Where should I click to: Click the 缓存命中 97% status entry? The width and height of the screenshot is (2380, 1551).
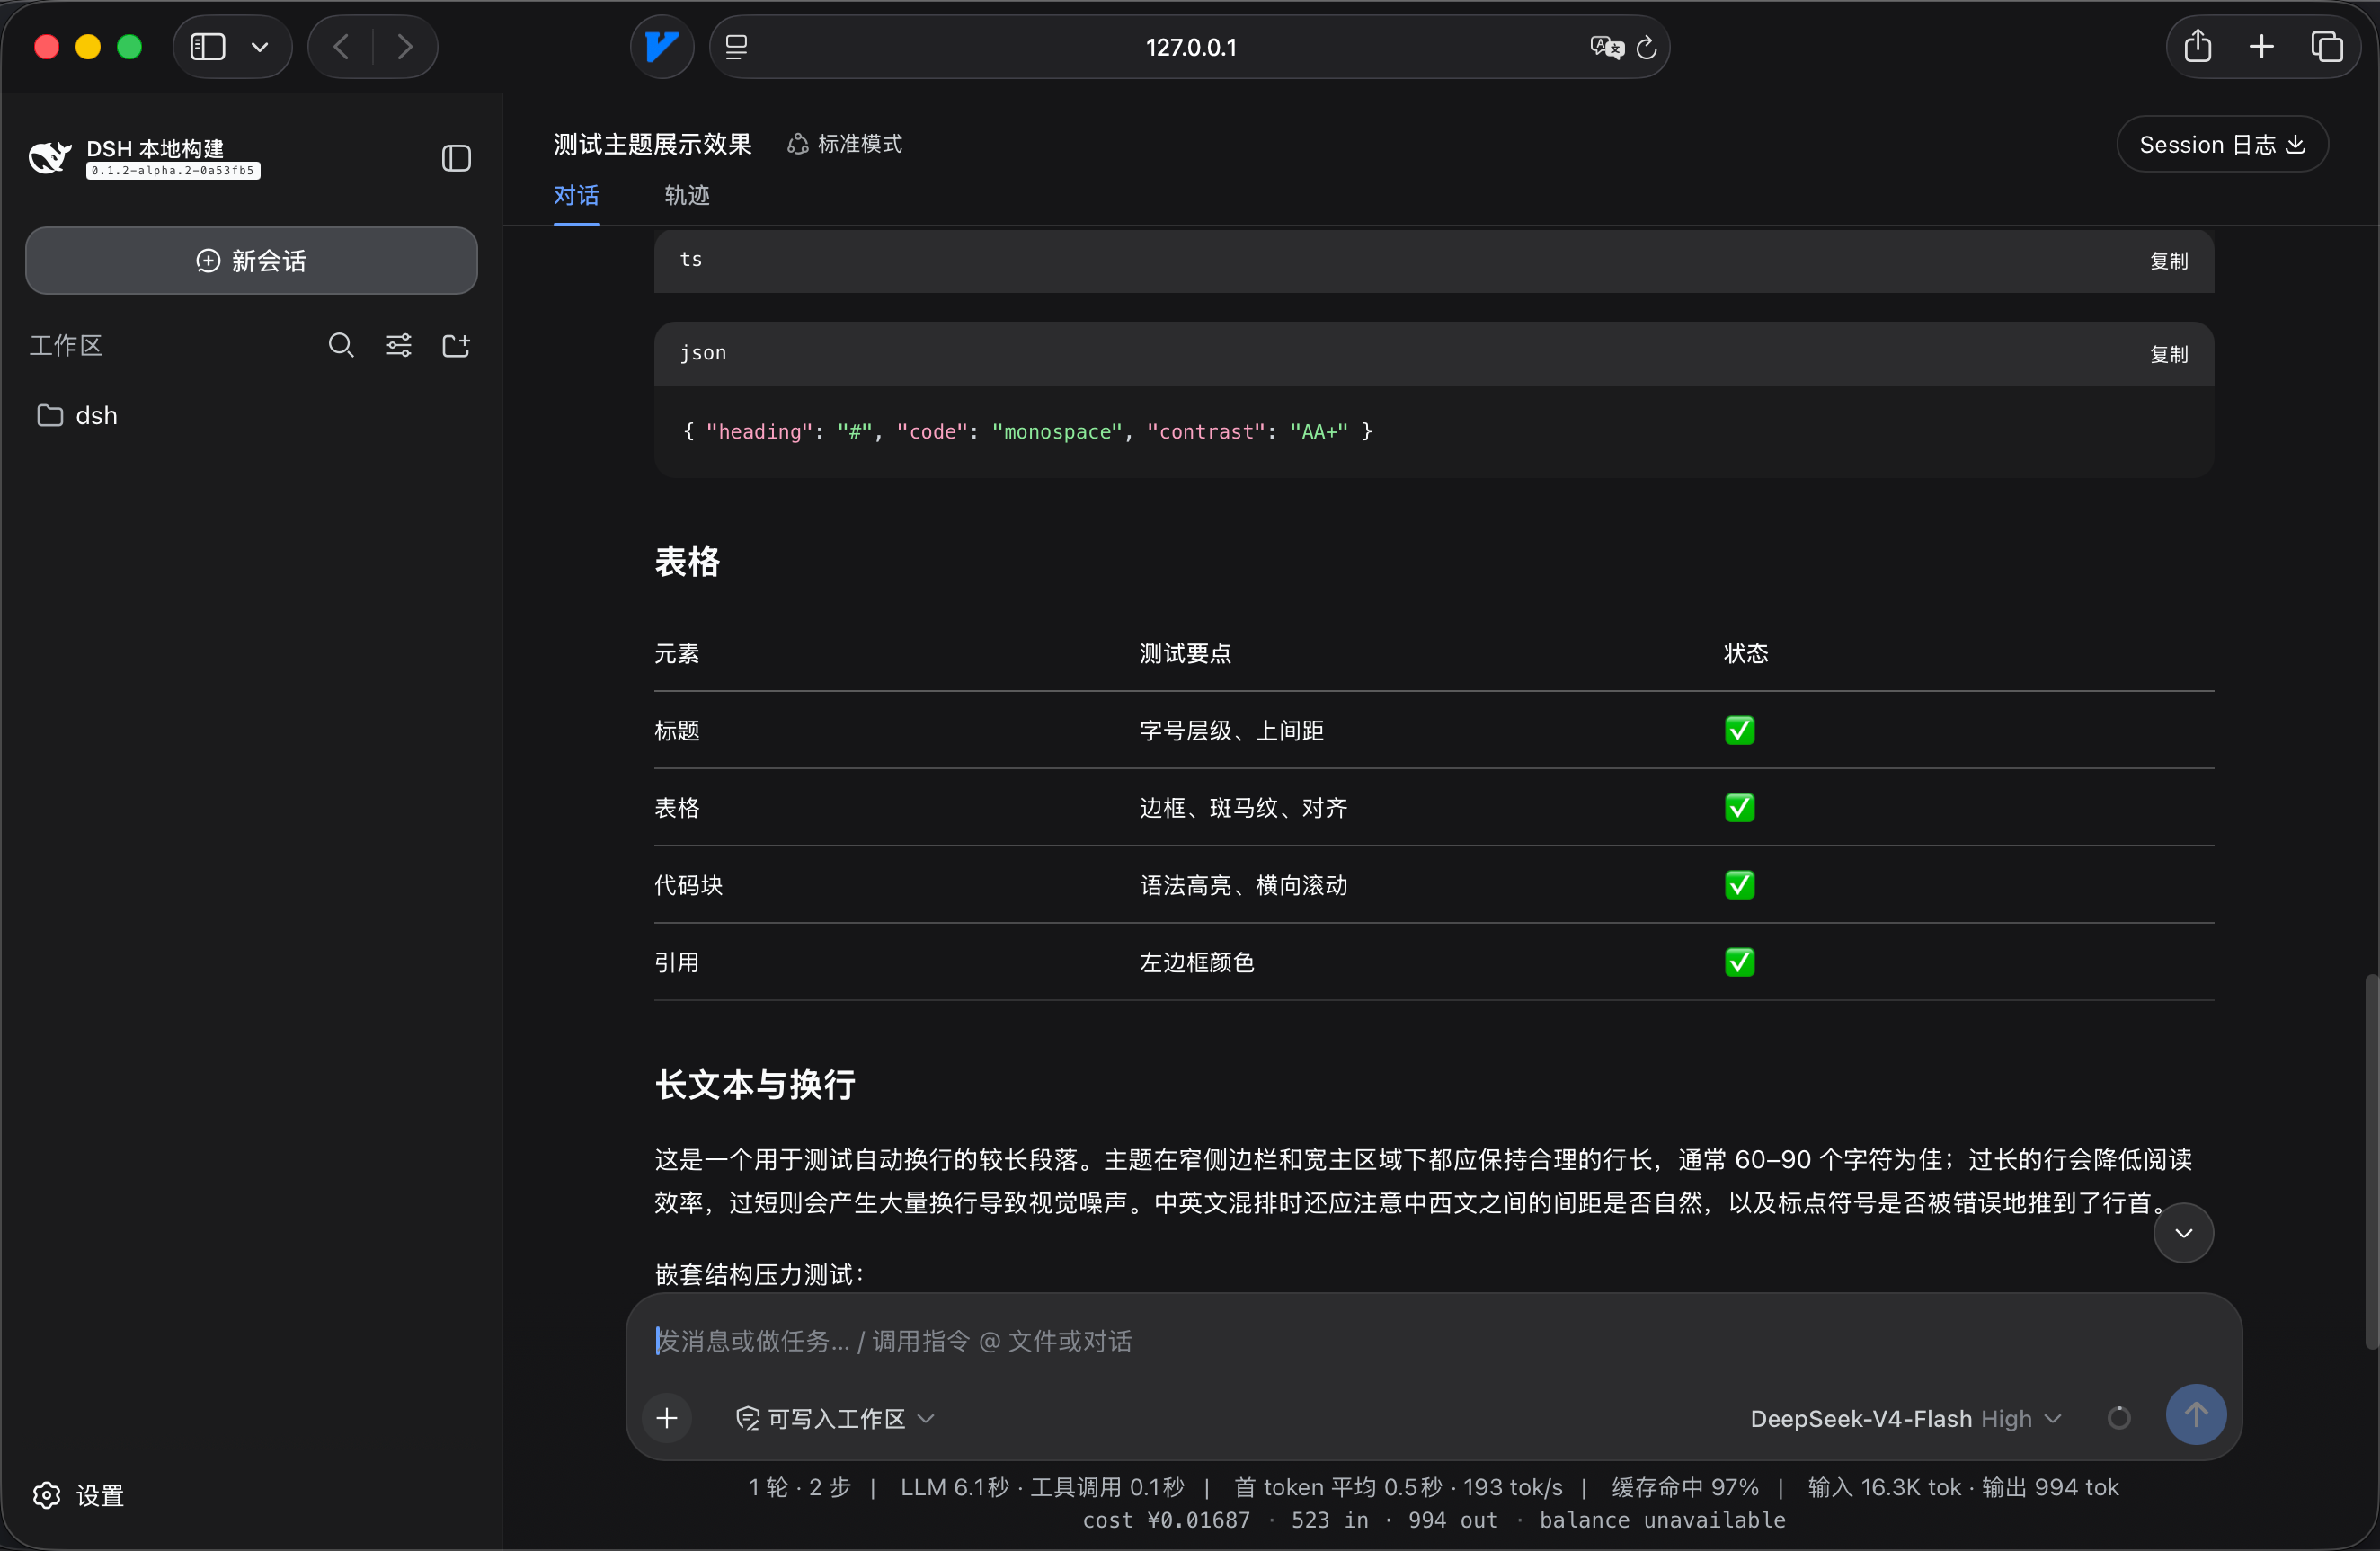1685,1488
